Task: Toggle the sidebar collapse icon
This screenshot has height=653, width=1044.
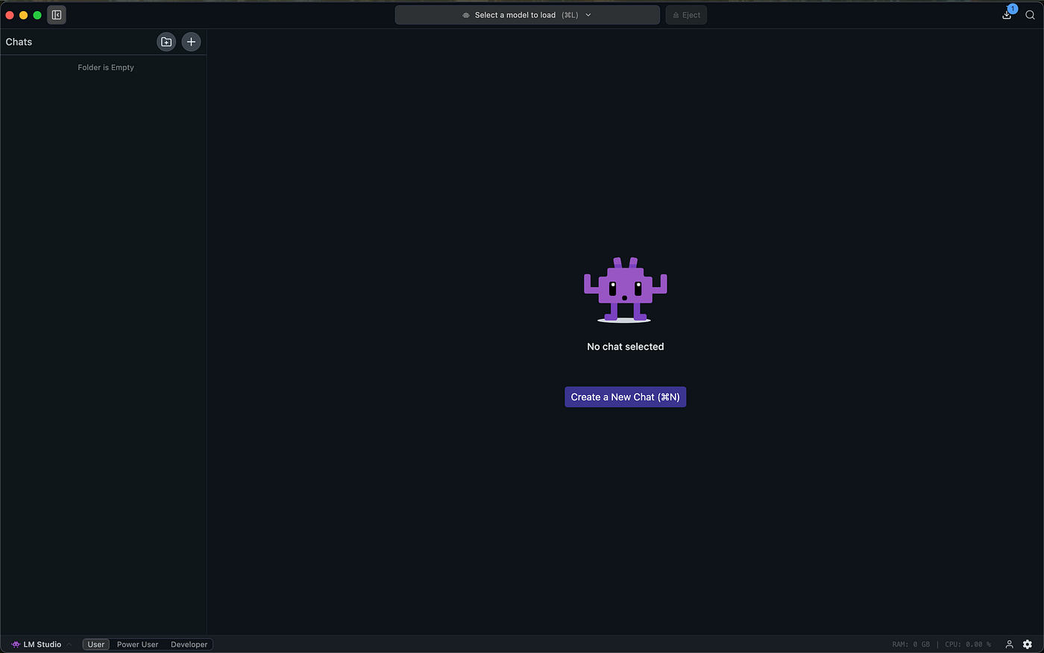Action: tap(57, 15)
